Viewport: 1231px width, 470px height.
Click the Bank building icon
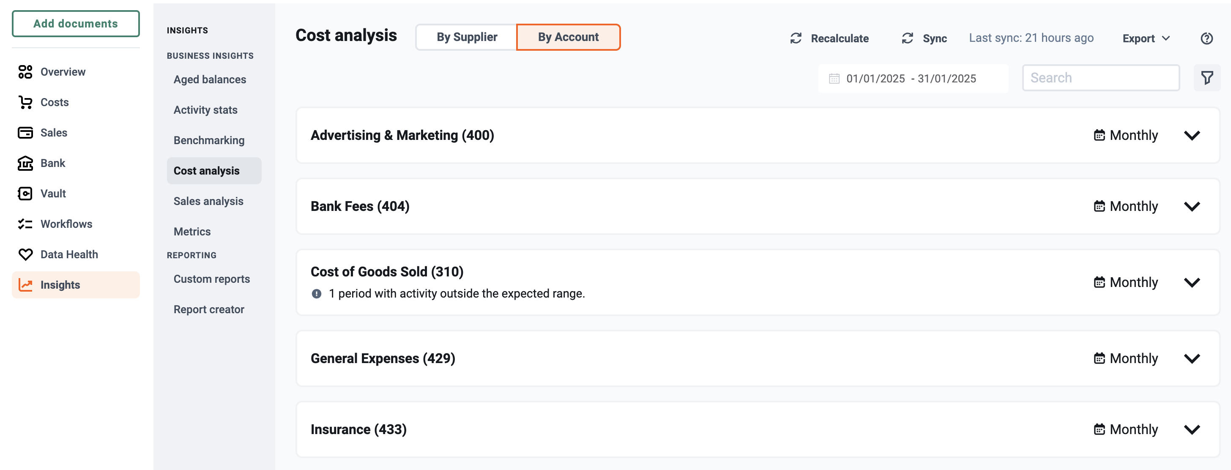[25, 163]
